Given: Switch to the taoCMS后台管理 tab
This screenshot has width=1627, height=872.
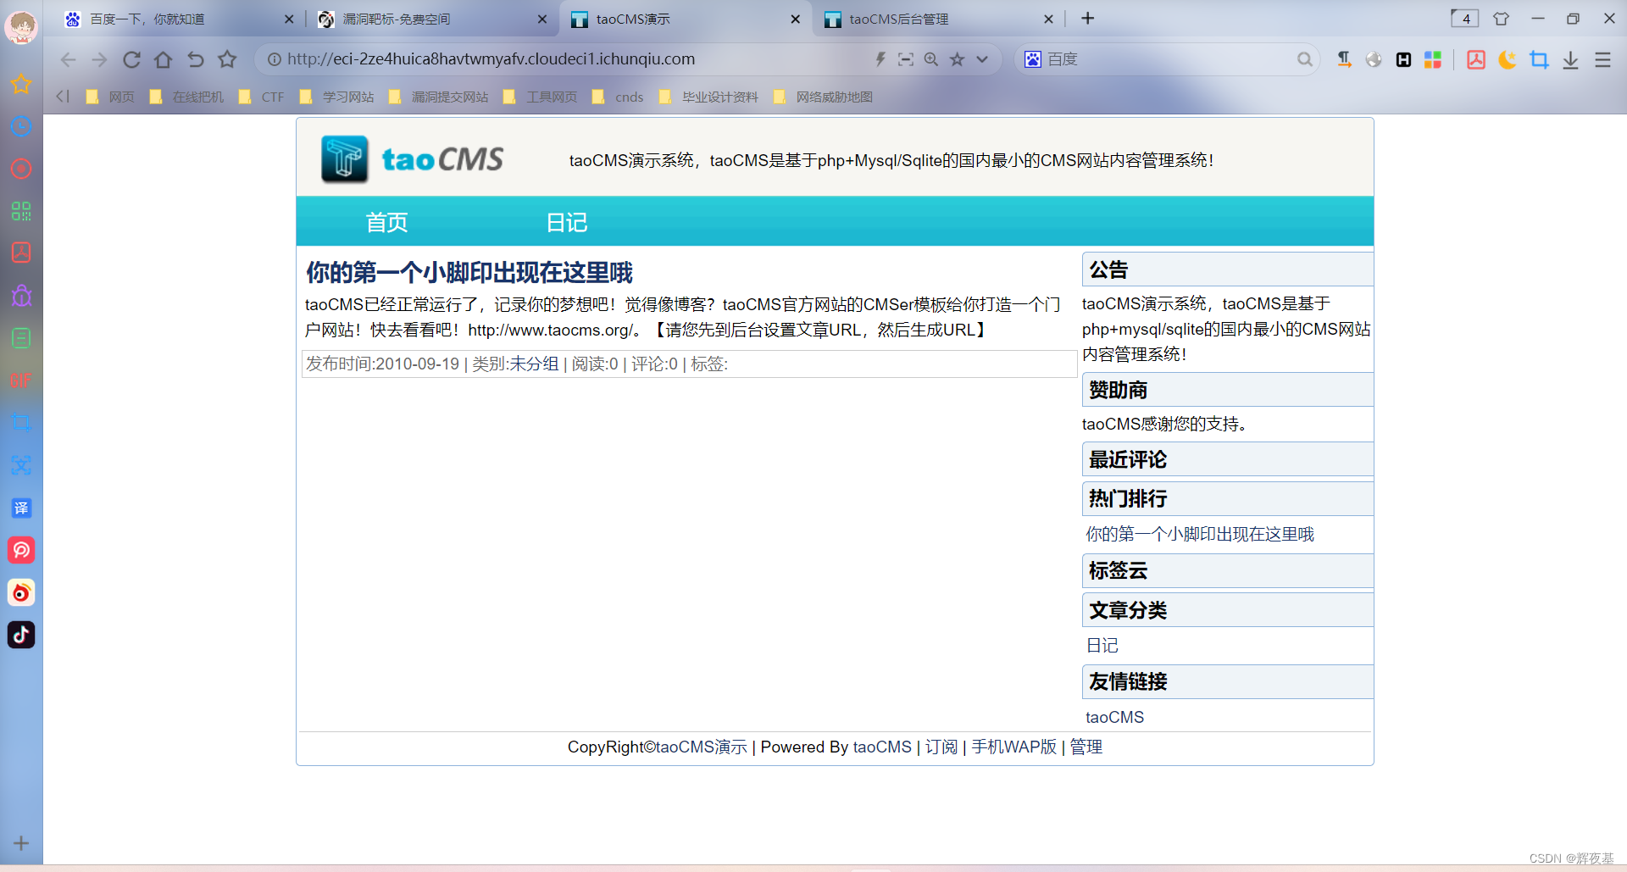Looking at the screenshot, I should click(x=939, y=19).
